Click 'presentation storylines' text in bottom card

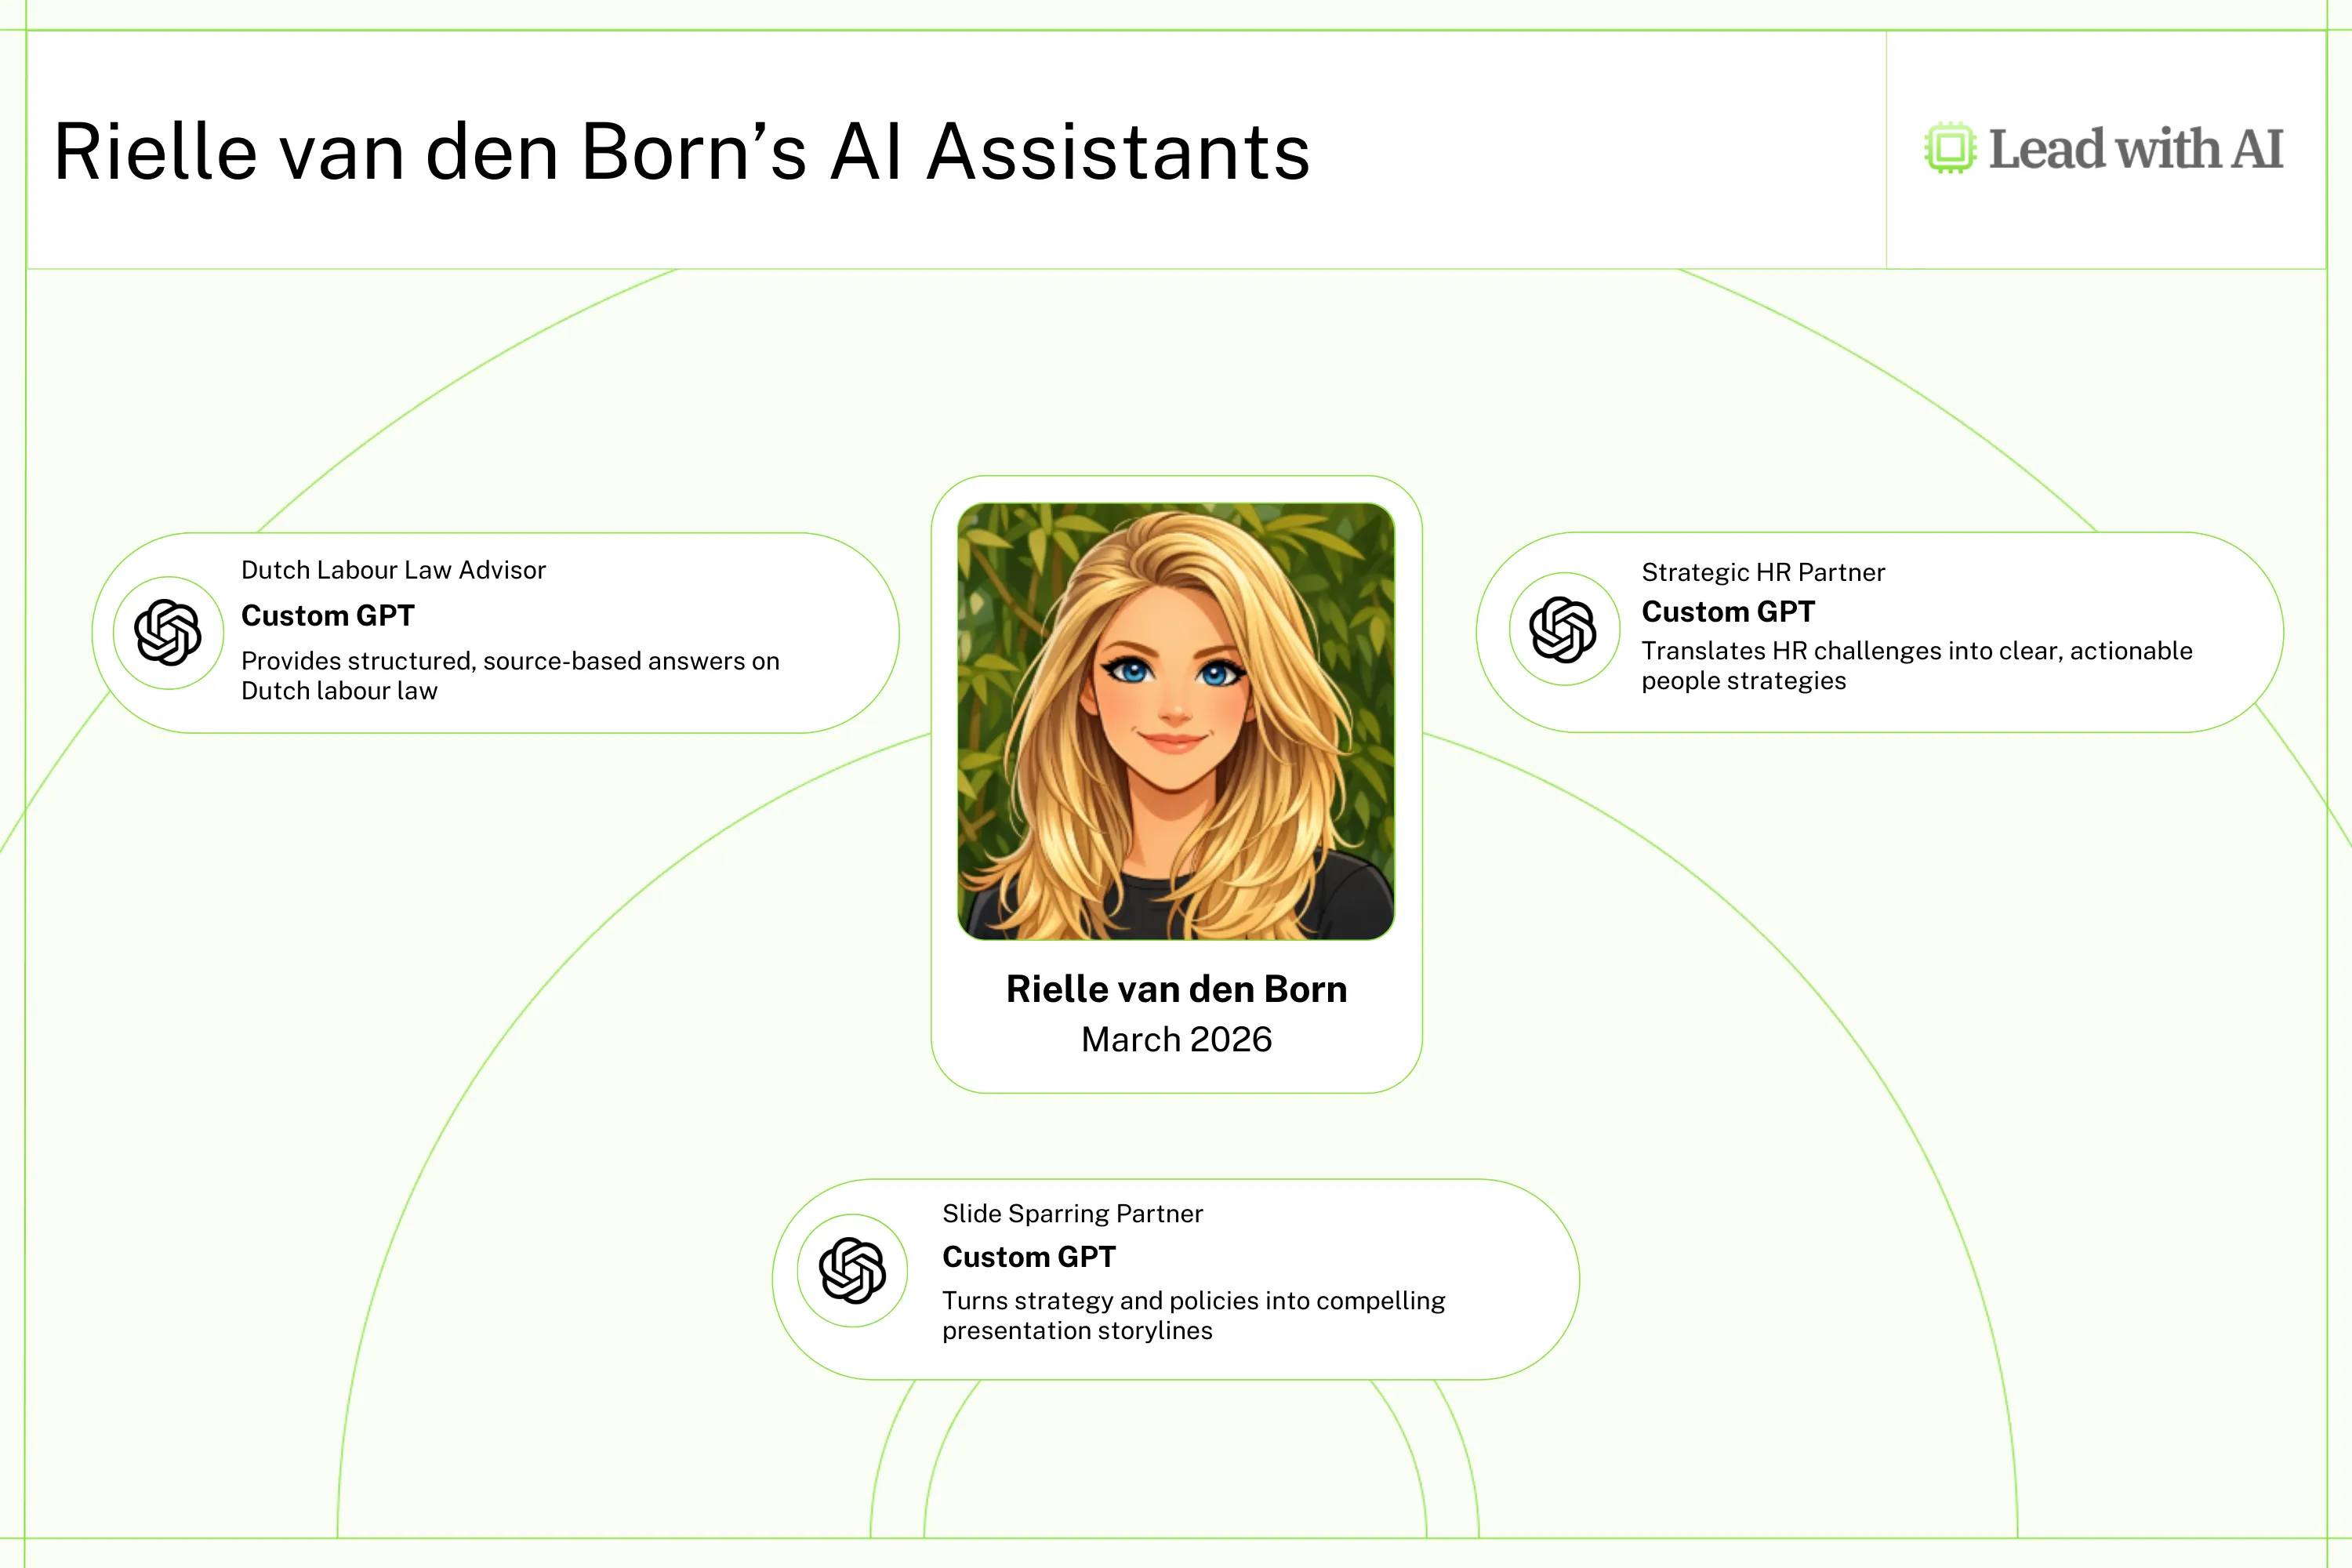pyautogui.click(x=1077, y=1331)
